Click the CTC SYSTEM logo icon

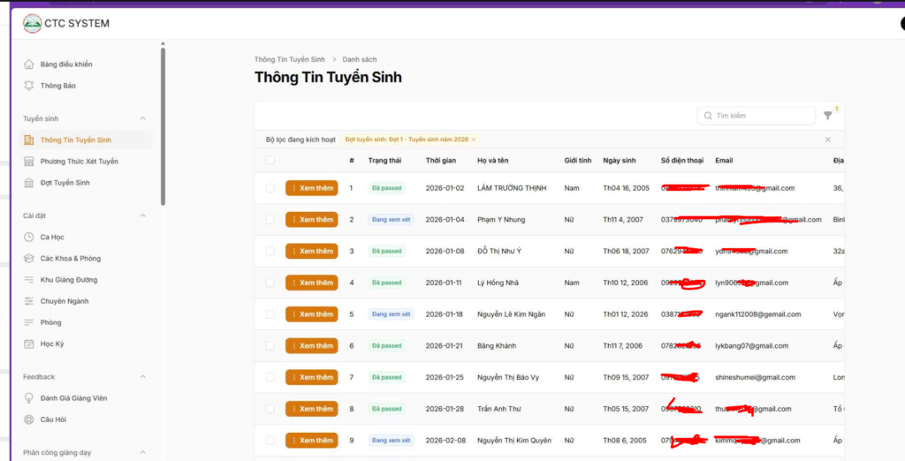[33, 24]
